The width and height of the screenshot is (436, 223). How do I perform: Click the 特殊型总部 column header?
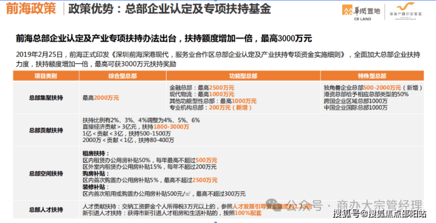[372, 76]
